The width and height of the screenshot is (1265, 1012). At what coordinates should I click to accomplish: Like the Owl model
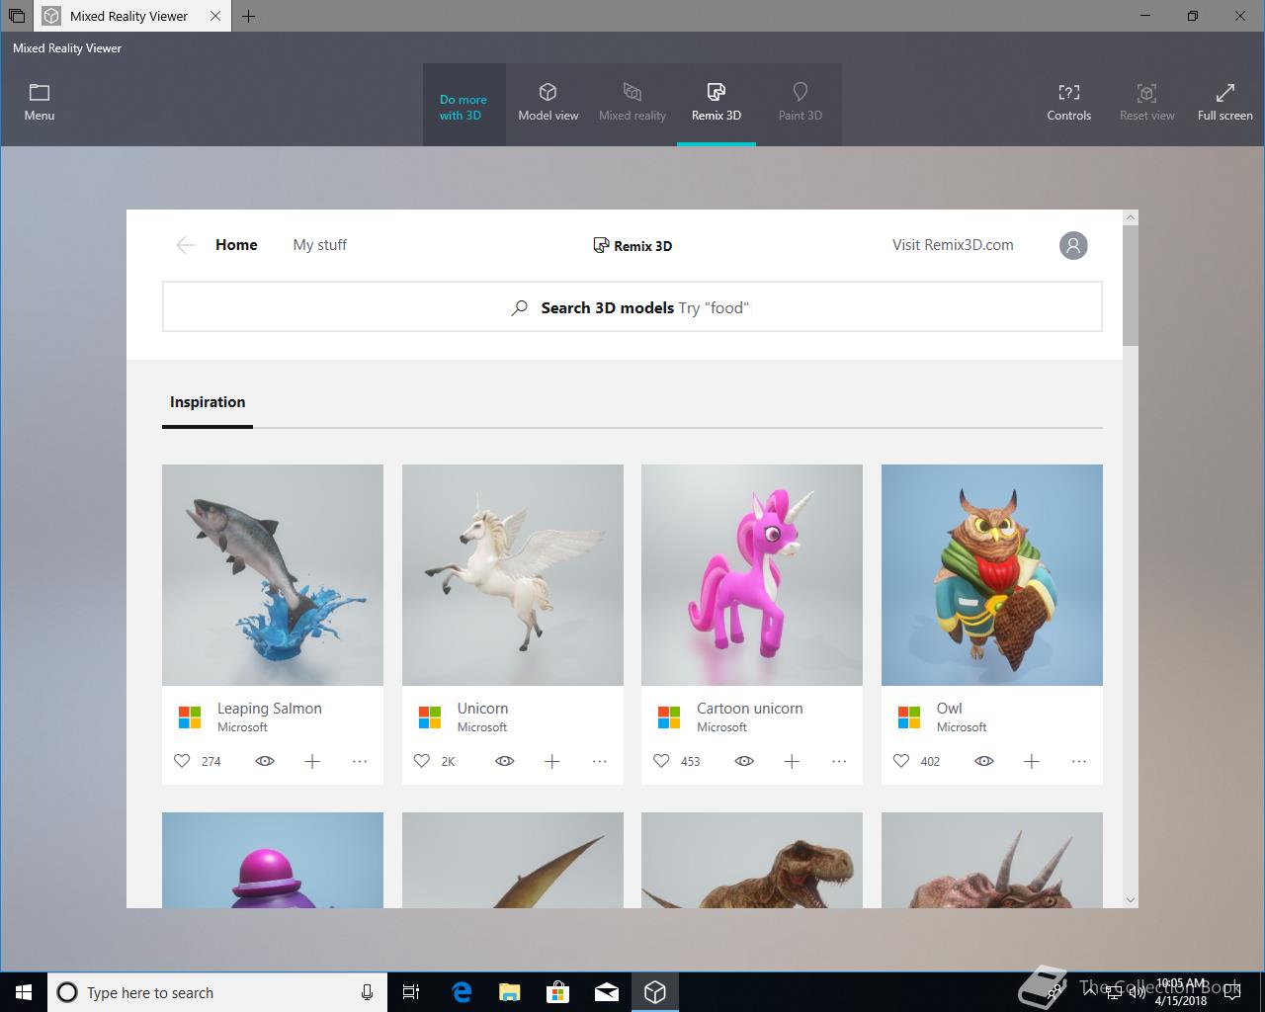click(x=901, y=761)
